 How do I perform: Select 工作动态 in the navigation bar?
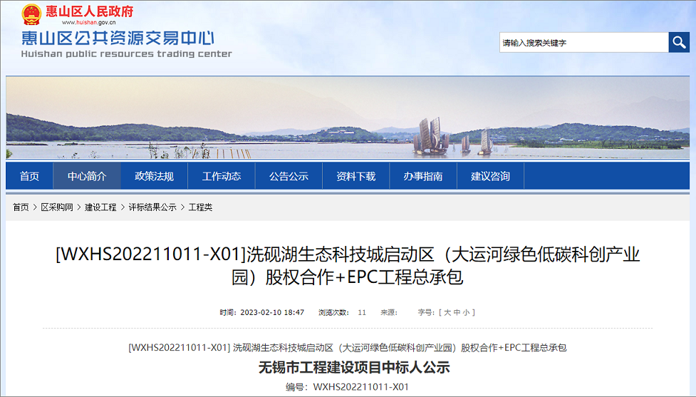(222, 176)
